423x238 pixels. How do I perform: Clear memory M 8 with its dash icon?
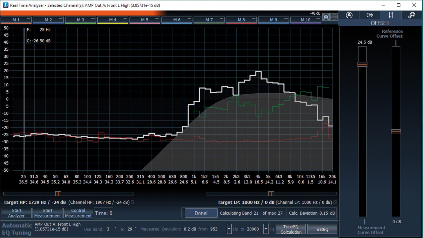click(254, 19)
